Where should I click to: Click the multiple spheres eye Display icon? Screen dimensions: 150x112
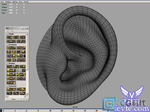(21, 75)
